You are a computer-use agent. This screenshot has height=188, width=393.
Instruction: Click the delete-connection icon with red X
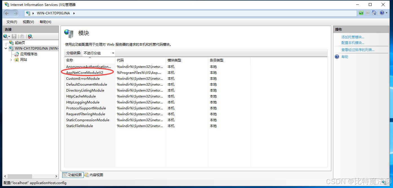30,36
